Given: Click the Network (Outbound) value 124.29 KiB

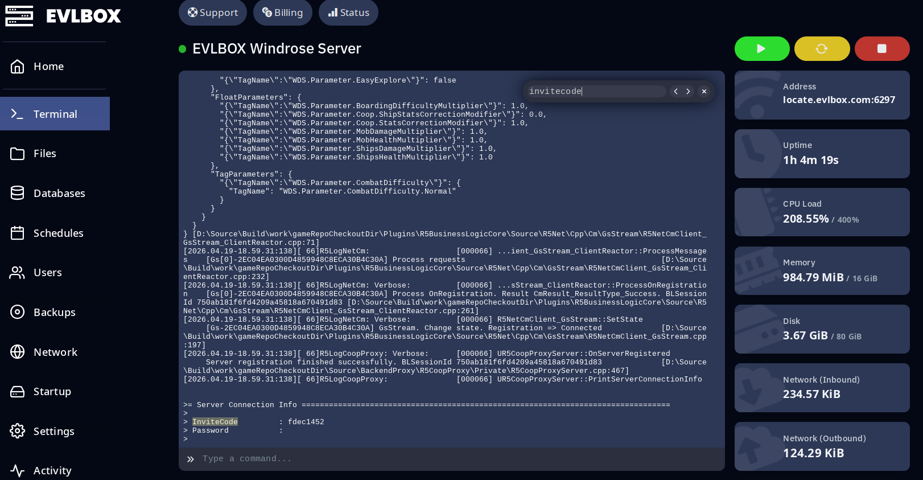Looking at the screenshot, I should [x=814, y=453].
